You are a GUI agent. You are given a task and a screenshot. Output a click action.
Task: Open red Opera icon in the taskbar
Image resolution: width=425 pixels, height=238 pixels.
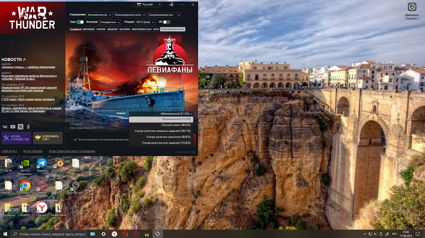(125, 234)
